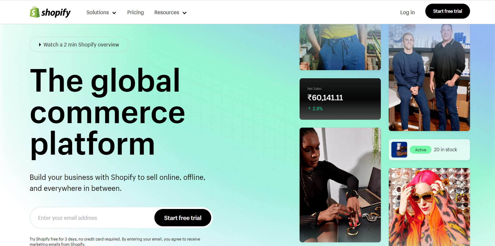Open photo of two men in stockroom
This screenshot has height=246, width=495.
(x=429, y=77)
